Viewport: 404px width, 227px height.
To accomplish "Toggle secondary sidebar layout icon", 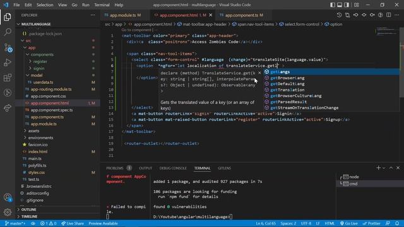I will (x=347, y=4).
